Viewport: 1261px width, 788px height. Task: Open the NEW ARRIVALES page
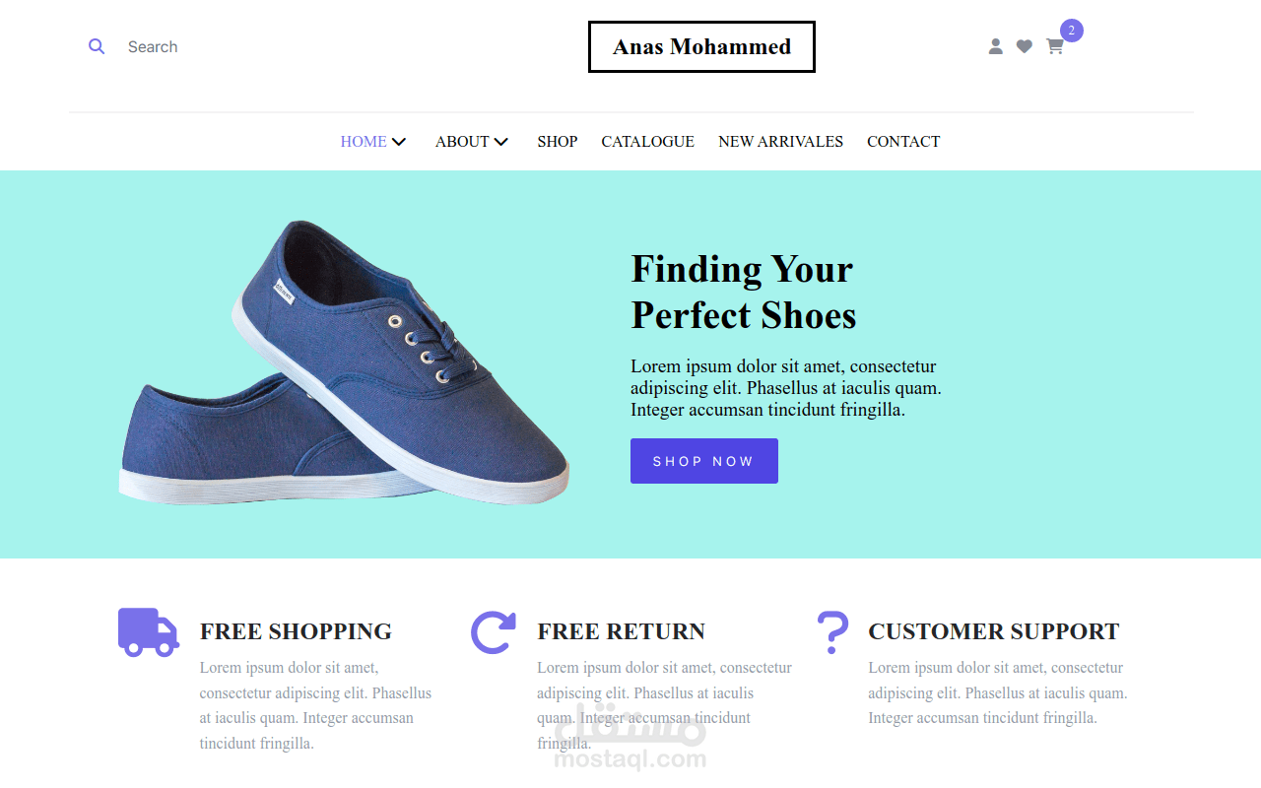[780, 141]
